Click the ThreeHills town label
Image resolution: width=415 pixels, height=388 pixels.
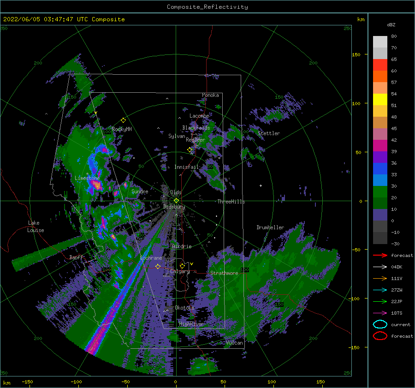click(x=231, y=202)
